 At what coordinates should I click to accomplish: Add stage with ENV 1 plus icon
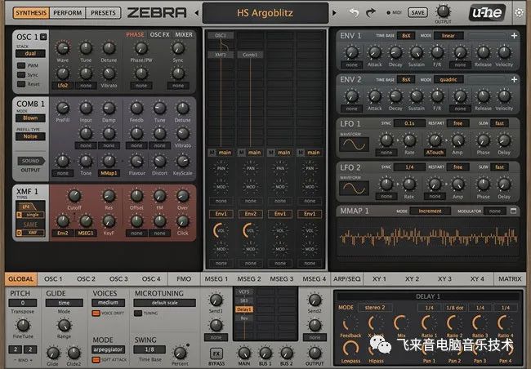[514, 36]
